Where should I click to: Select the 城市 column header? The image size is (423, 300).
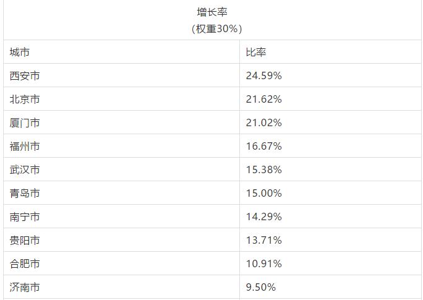[x=20, y=53]
